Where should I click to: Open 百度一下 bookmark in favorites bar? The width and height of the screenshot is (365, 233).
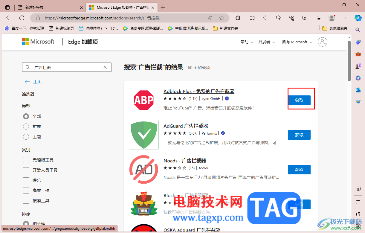(24, 28)
